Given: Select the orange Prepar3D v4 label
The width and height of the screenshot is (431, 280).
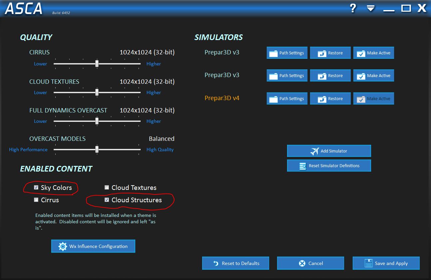Looking at the screenshot, I should click(x=222, y=98).
